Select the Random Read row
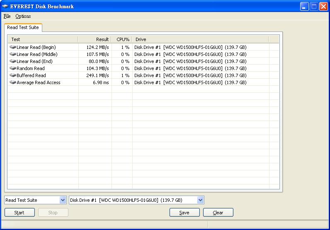The height and width of the screenshot is (230, 330). (x=143, y=68)
